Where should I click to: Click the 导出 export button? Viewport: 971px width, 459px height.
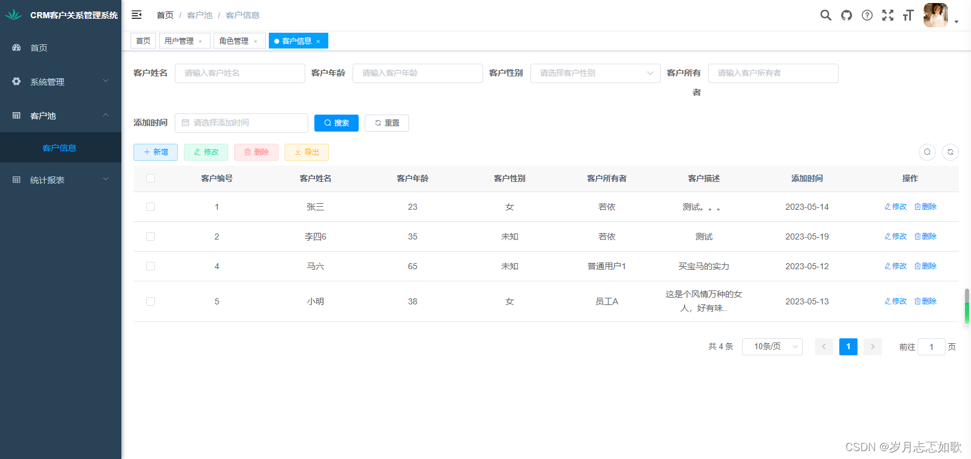click(x=306, y=152)
